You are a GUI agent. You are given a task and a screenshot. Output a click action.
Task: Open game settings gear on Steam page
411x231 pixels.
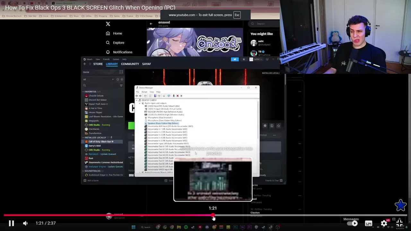[x=265, y=126]
